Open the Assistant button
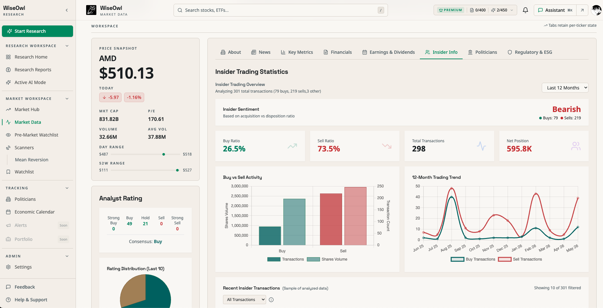Image resolution: width=603 pixels, height=308 pixels. (x=555, y=10)
